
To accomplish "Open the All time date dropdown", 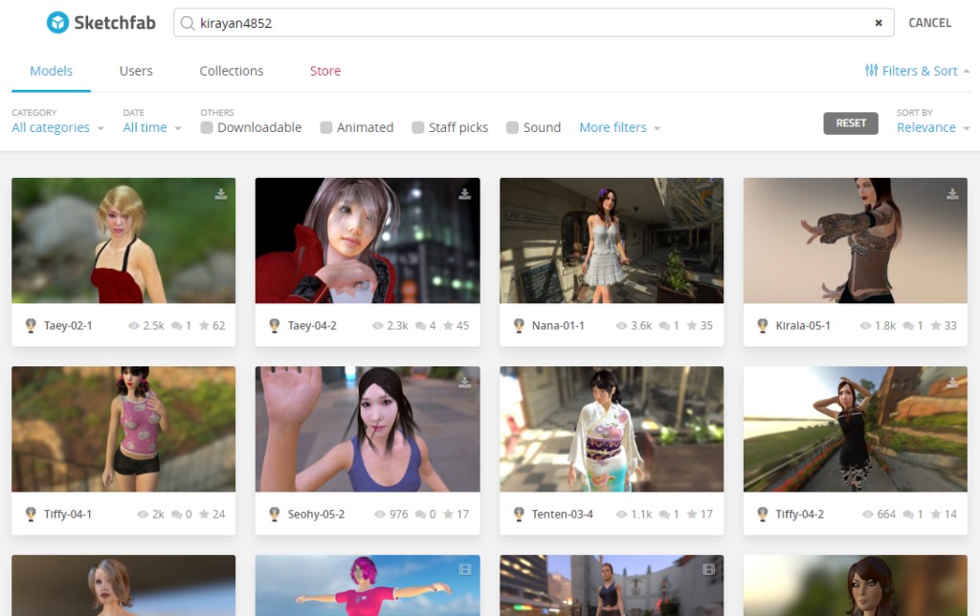I will 152,127.
